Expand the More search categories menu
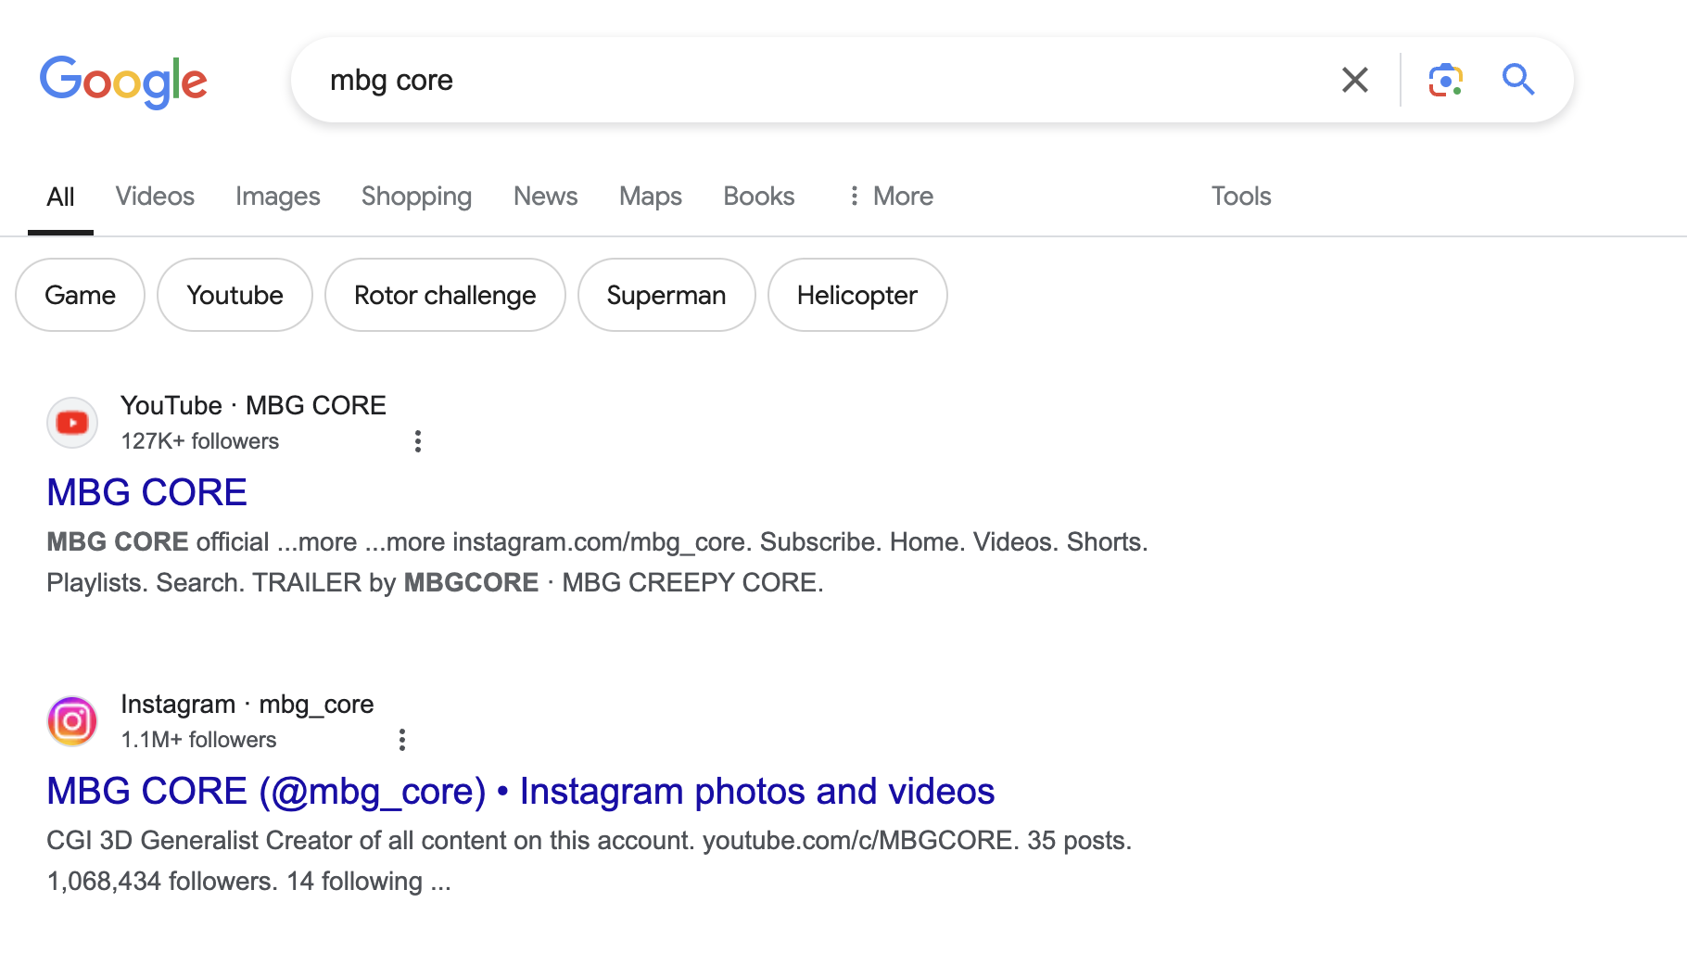1687x966 pixels. tap(891, 197)
